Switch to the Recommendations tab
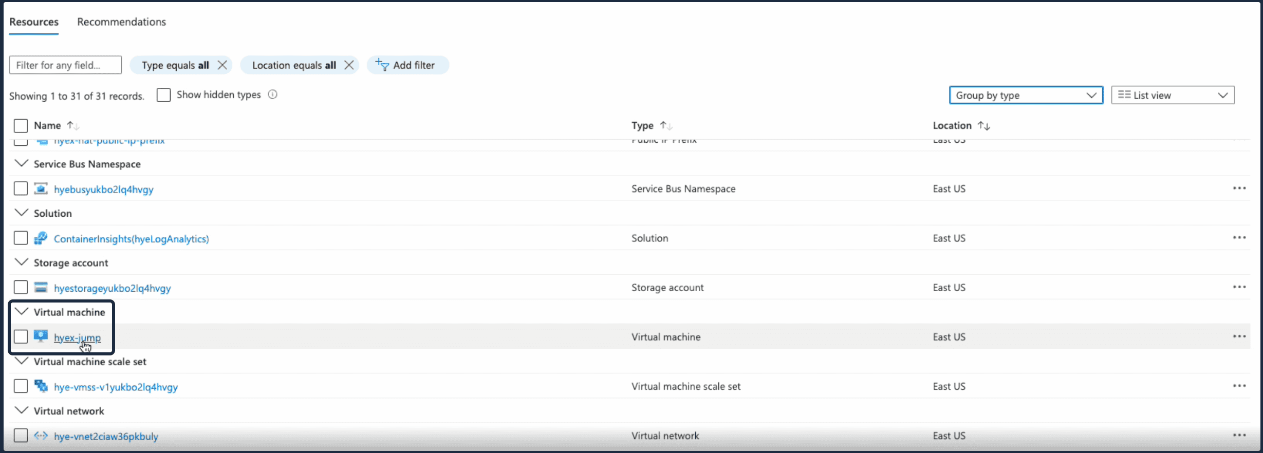Image resolution: width=1263 pixels, height=453 pixels. click(121, 22)
